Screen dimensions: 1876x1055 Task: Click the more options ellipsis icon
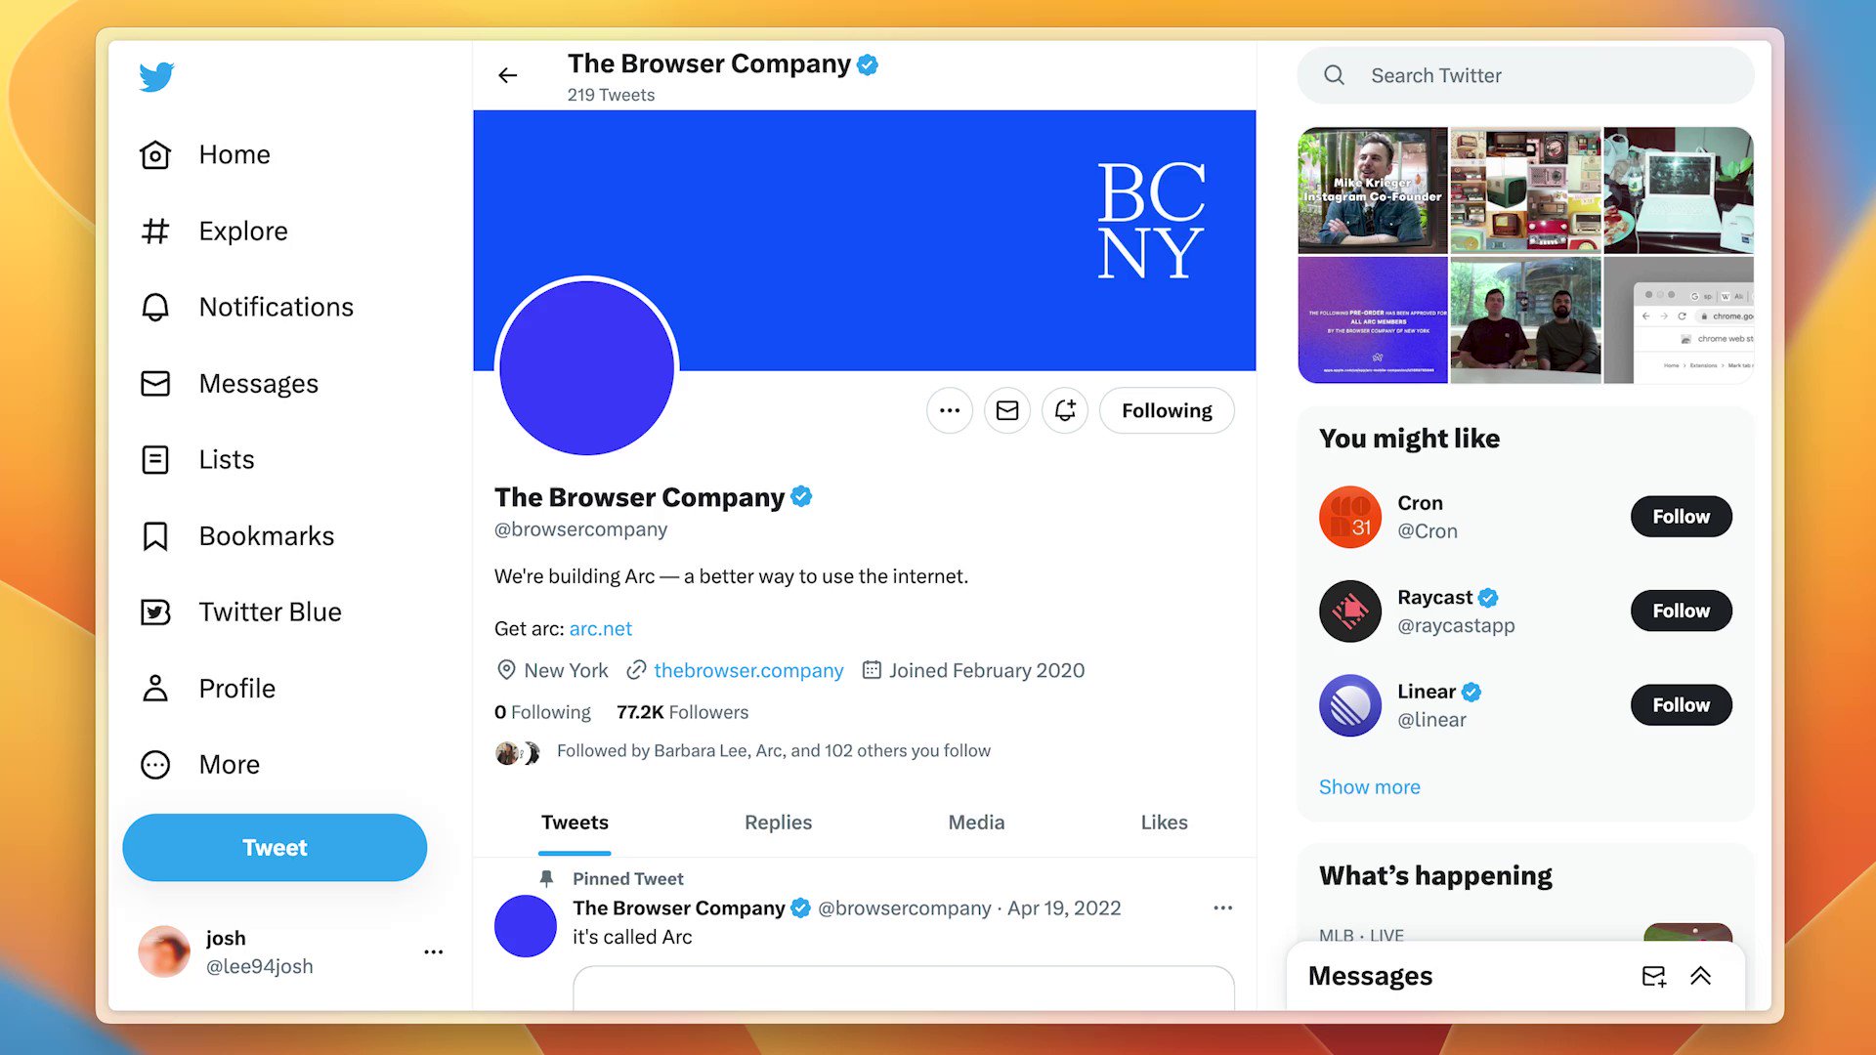[950, 409]
